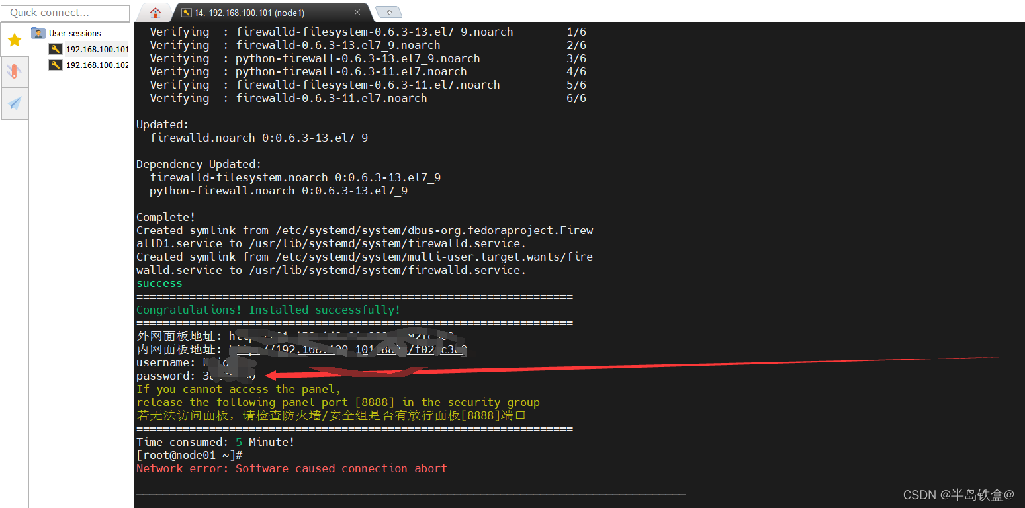Click the Verifying line numbered 1/6
1025x508 pixels.
coord(368,32)
